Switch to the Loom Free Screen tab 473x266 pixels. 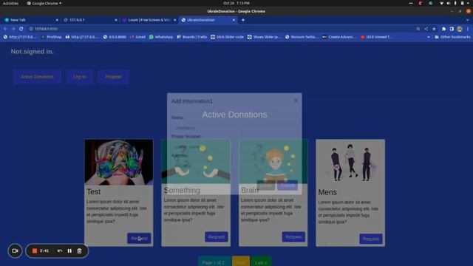click(148, 20)
